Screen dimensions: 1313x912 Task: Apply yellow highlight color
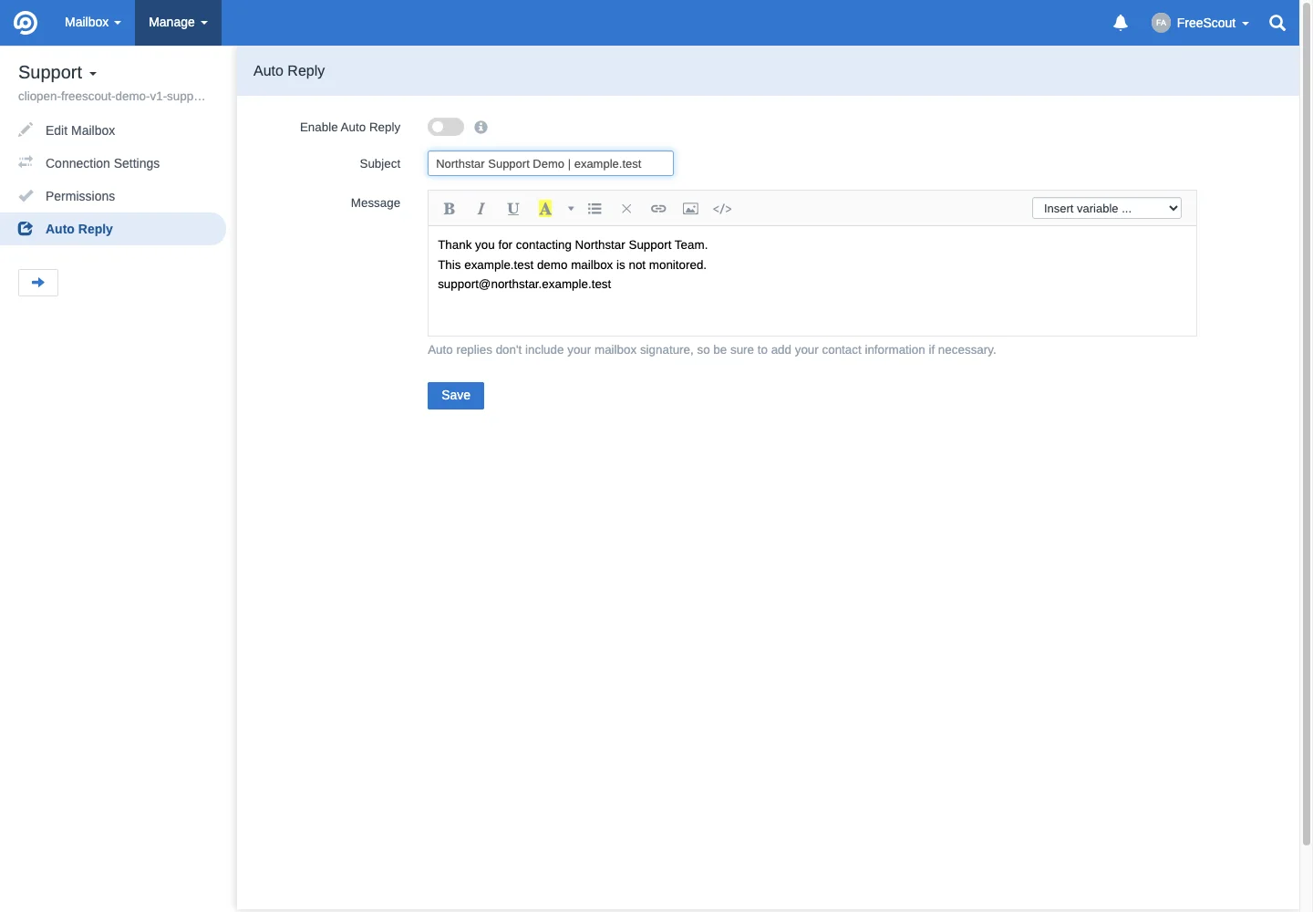pyautogui.click(x=545, y=209)
